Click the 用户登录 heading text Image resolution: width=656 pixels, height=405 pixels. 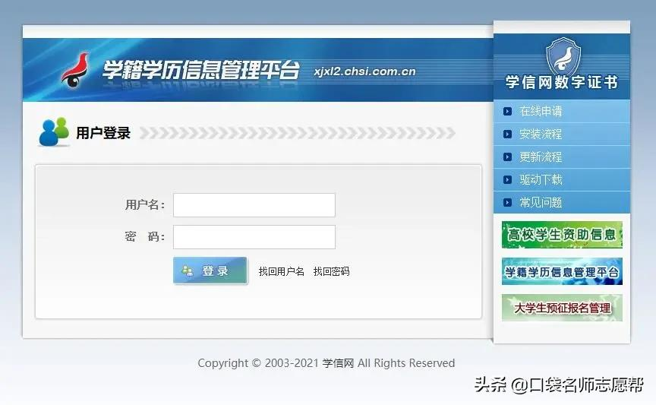103,133
